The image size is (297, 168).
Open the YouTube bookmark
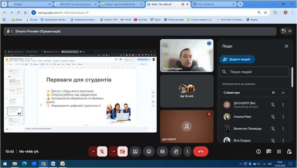tap(140, 20)
